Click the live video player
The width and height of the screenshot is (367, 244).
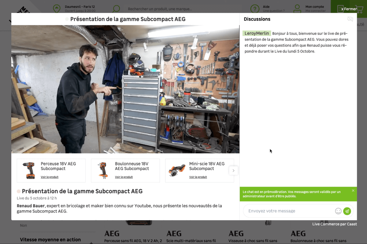pyautogui.click(x=125, y=89)
